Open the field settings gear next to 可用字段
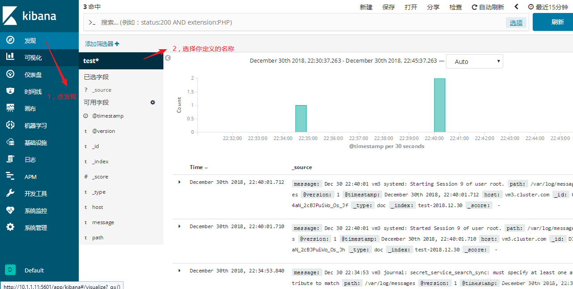This screenshot has height=289, width=573. 153,102
